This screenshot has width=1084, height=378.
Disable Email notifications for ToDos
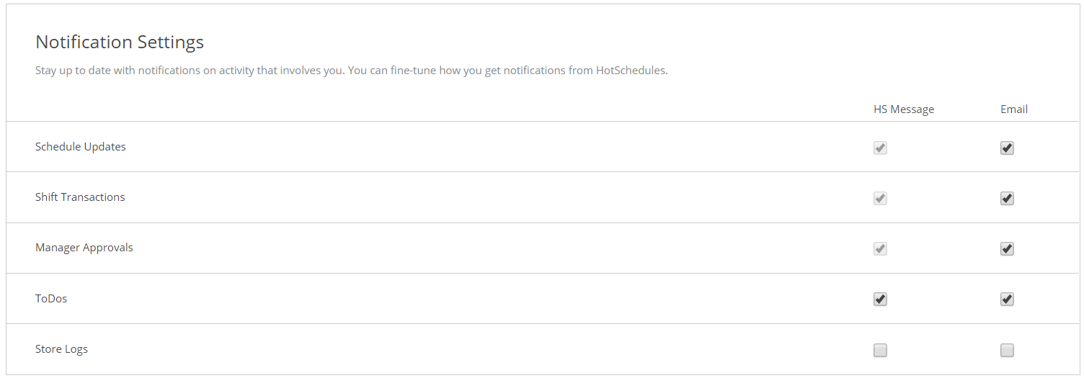click(x=1007, y=300)
